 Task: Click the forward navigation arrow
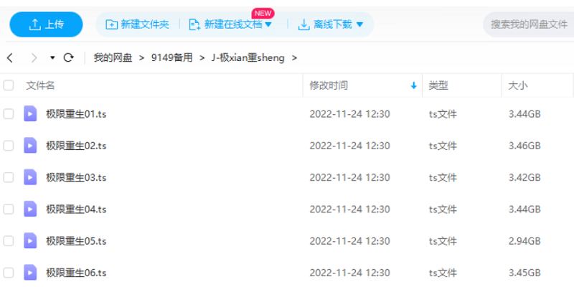tap(34, 57)
